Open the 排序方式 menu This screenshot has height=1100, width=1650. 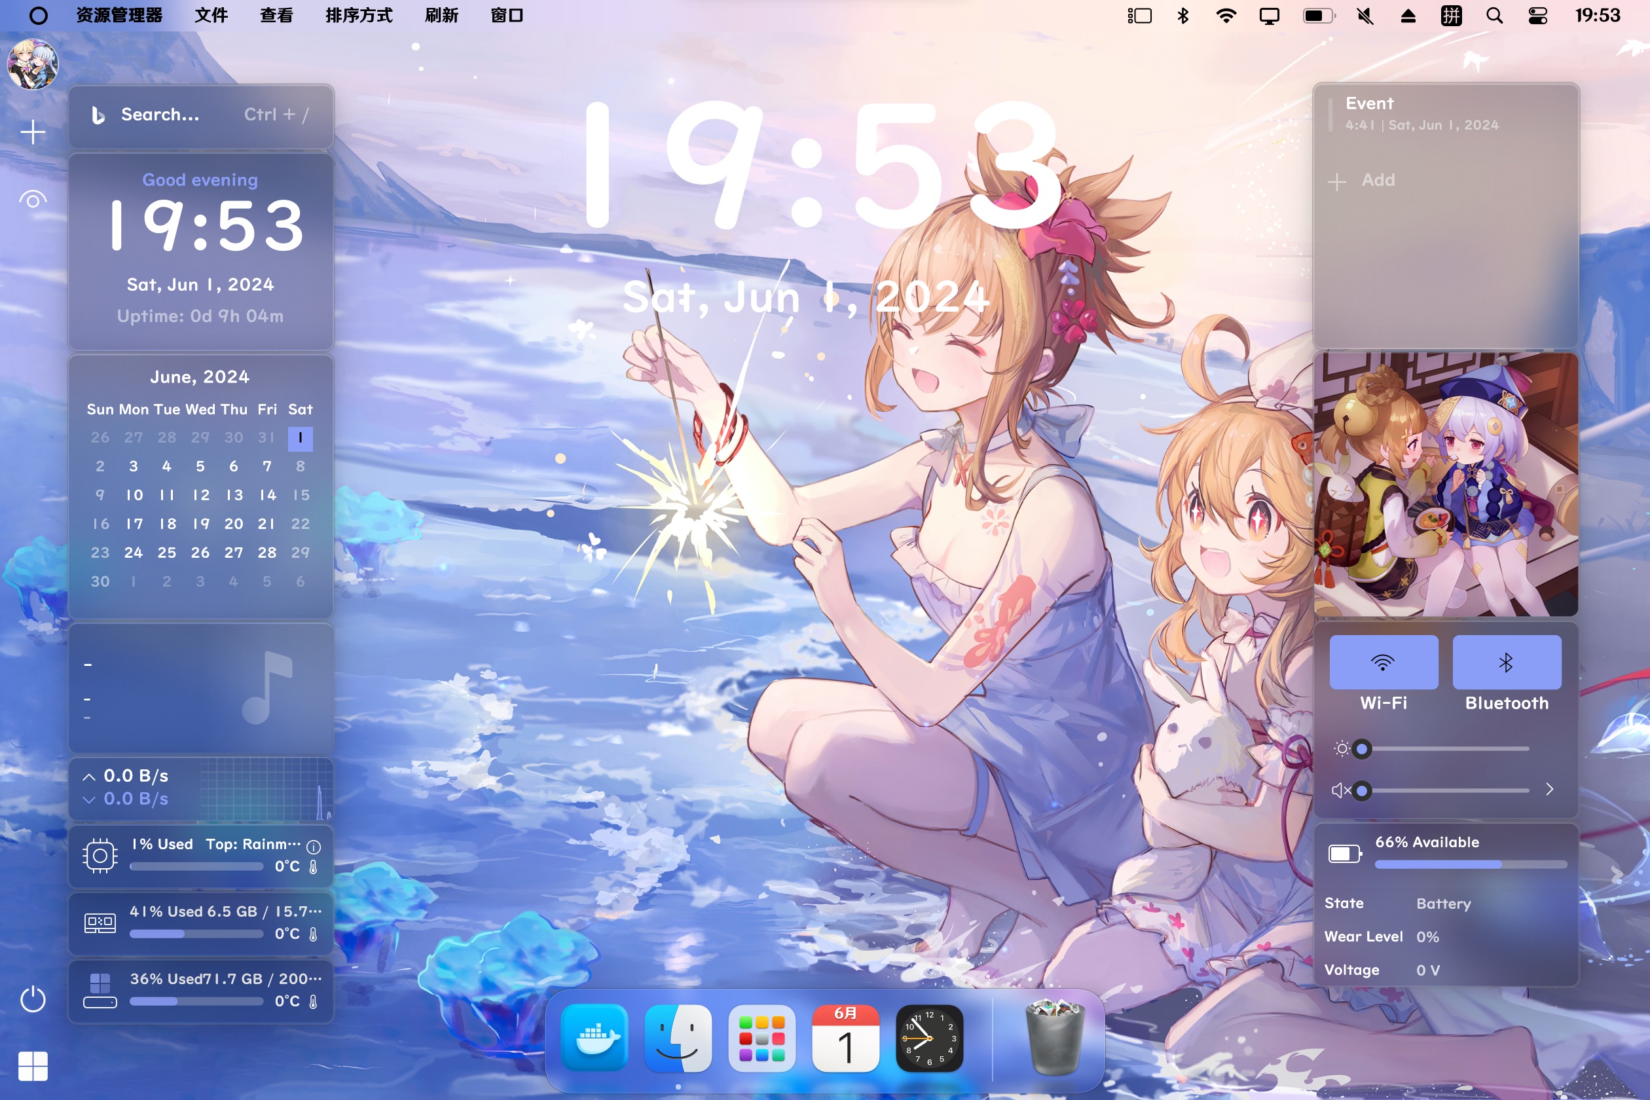(359, 16)
